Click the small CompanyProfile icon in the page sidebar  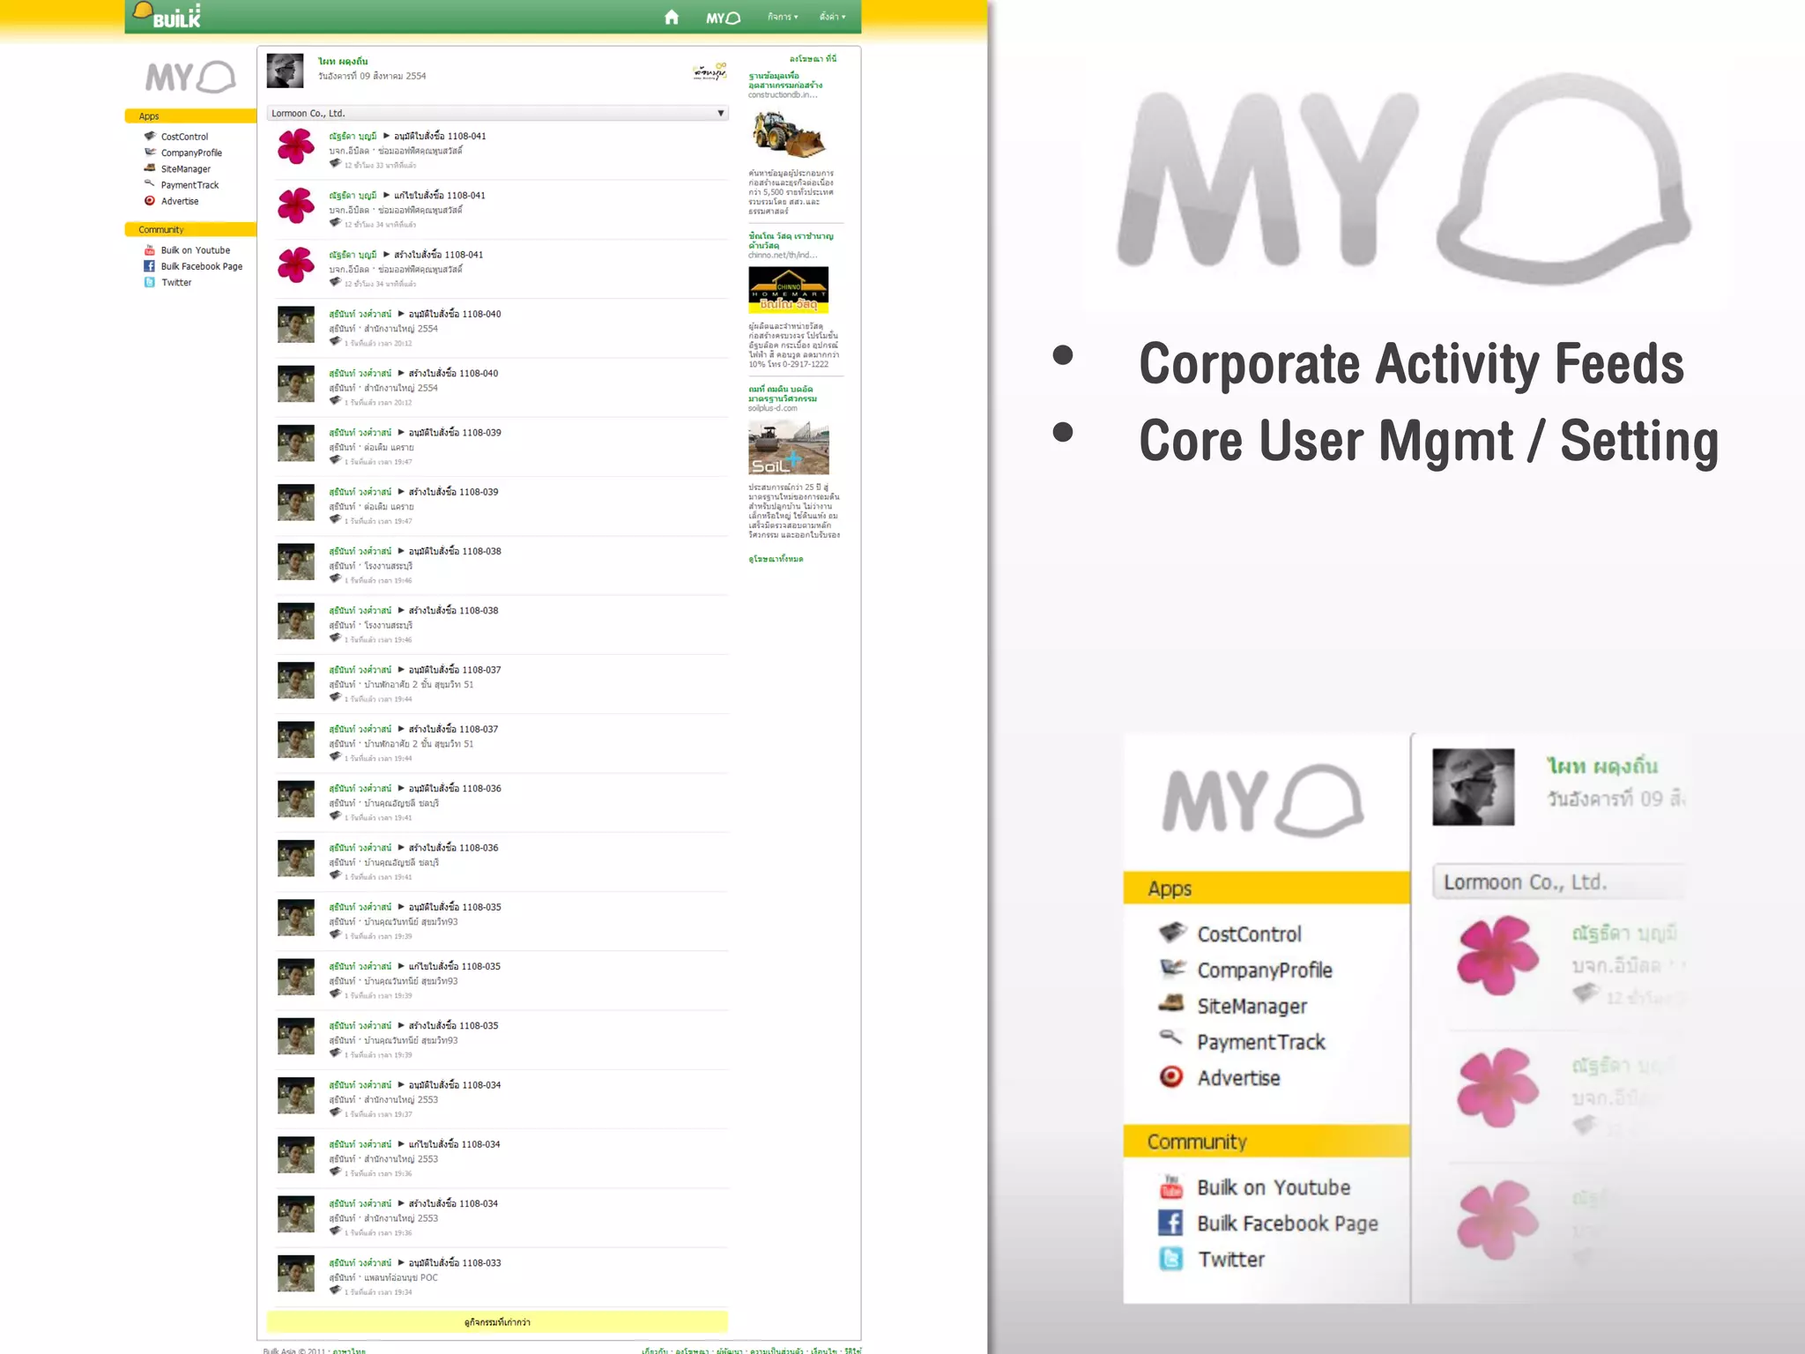pos(150,152)
